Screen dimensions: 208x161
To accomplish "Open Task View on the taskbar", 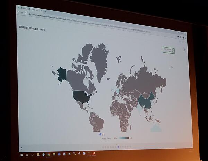I will [33, 155].
